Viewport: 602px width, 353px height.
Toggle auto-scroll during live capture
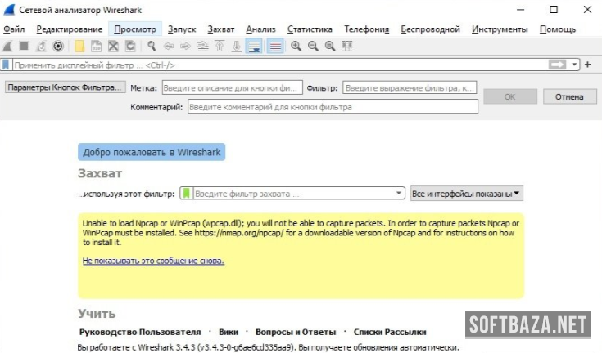pyautogui.click(x=255, y=46)
